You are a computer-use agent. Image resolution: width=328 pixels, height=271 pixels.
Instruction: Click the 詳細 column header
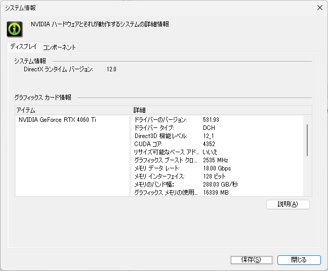pos(222,110)
